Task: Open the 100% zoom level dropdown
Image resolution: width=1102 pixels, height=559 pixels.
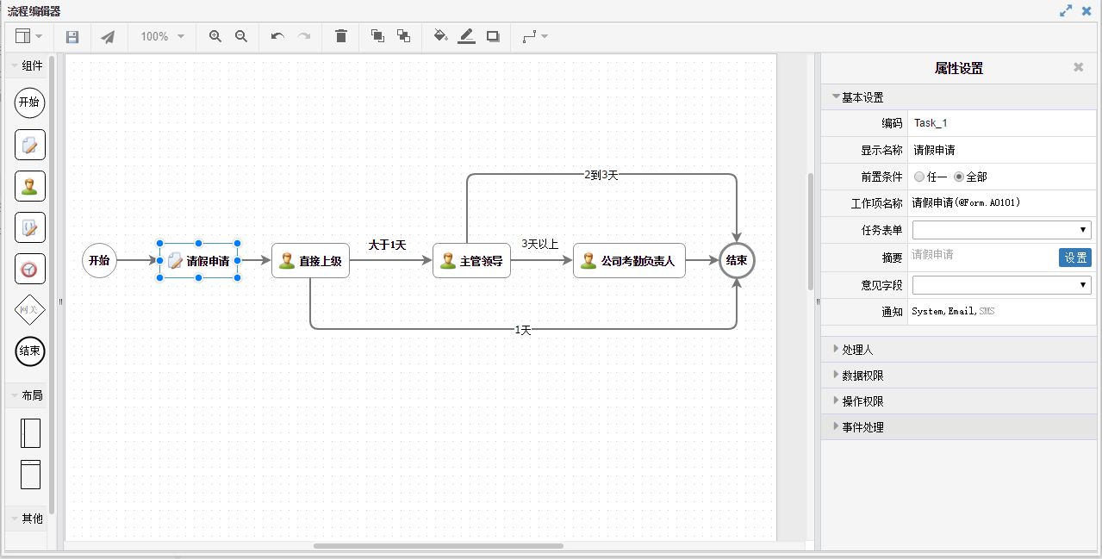Action: pyautogui.click(x=163, y=37)
